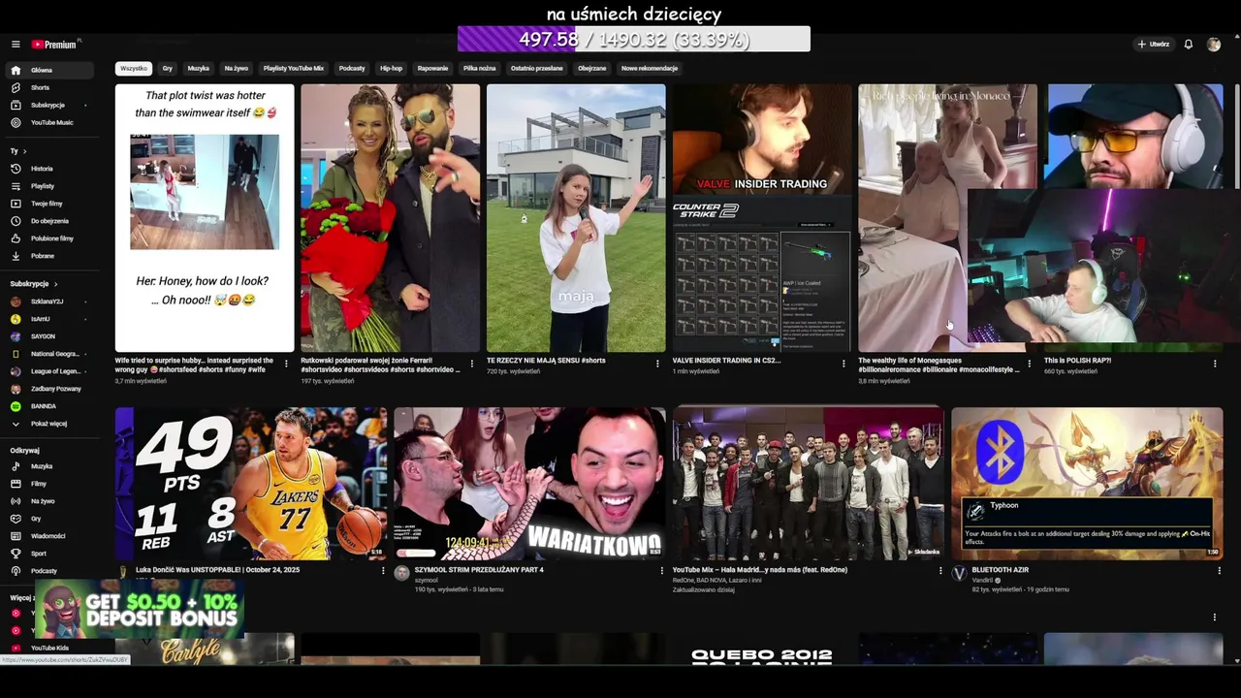Open the Hala Madrid mix thumbnail
Image resolution: width=1241 pixels, height=698 pixels.
tap(809, 484)
